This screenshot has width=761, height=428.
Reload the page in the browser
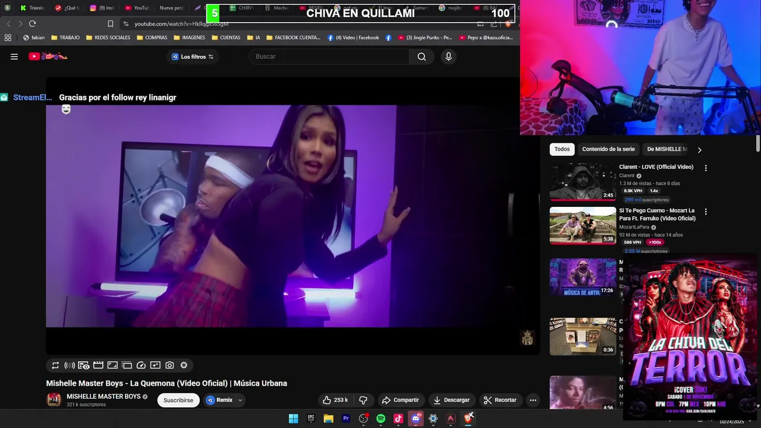32,24
